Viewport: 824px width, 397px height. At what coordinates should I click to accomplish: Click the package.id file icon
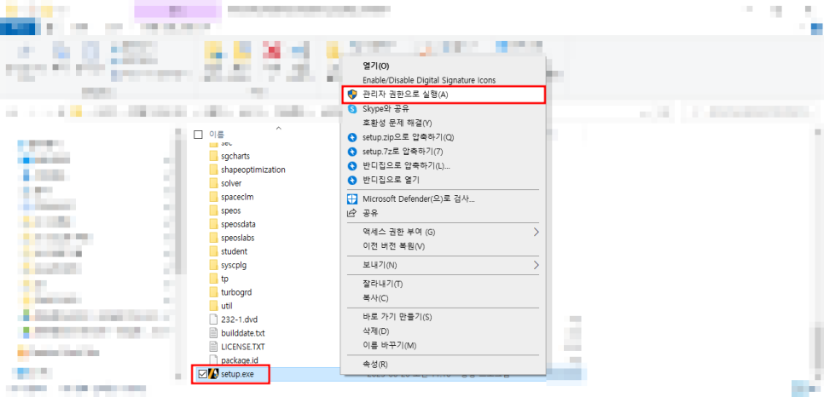213,360
